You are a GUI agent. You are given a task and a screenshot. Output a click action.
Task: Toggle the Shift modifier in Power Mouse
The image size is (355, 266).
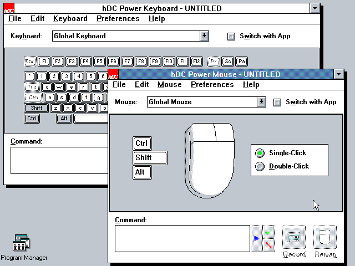[150, 157]
